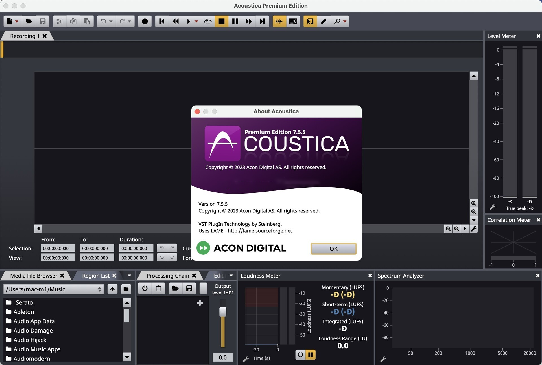Click the Record button in toolbar
Screen dimensions: 542x365
[x=145, y=21]
